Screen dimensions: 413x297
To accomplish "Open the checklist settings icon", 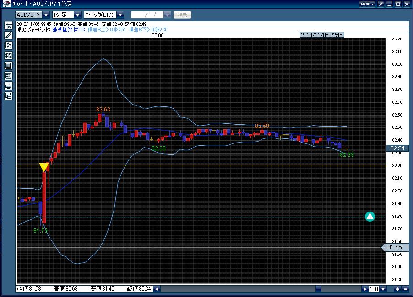I will [8, 76].
